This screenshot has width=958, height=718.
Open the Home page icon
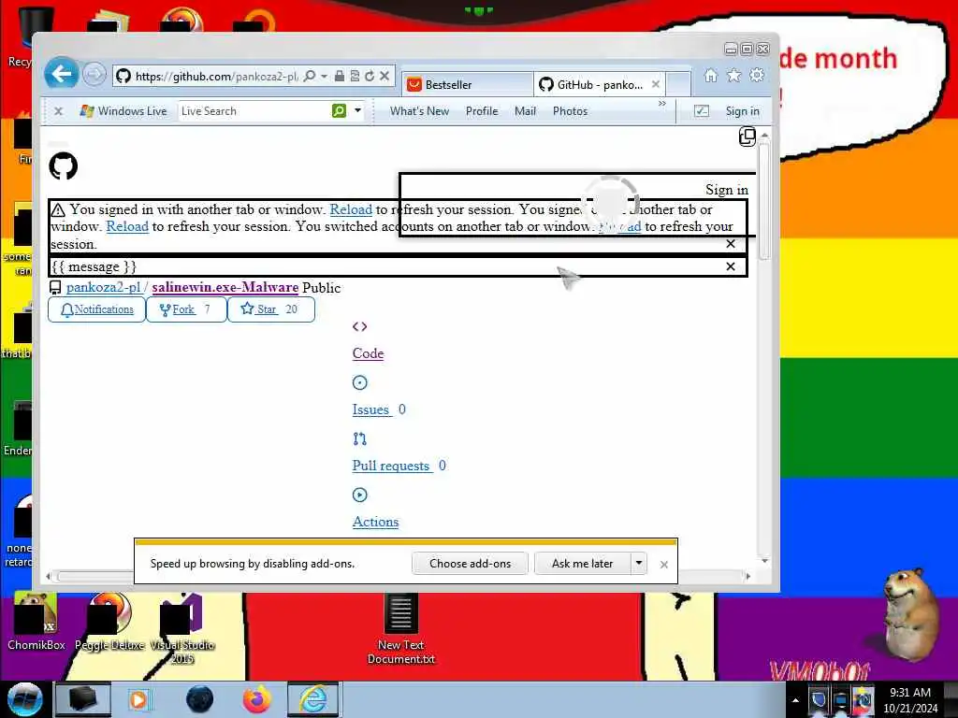[711, 75]
